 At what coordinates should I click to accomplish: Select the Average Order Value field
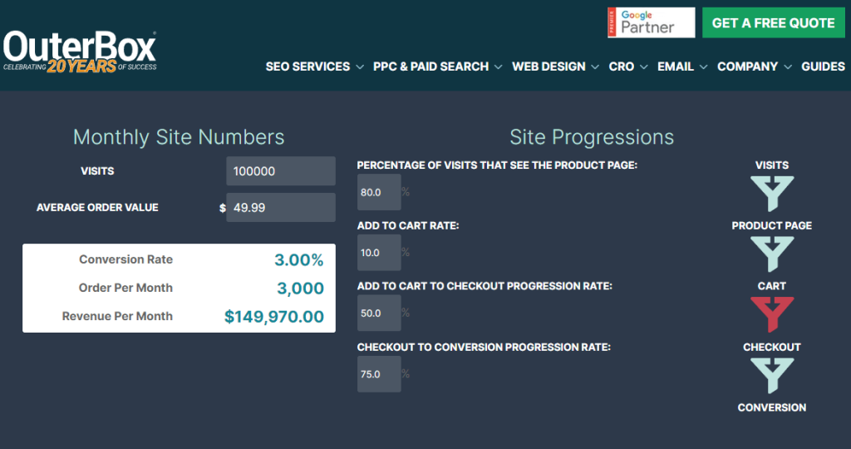(281, 208)
